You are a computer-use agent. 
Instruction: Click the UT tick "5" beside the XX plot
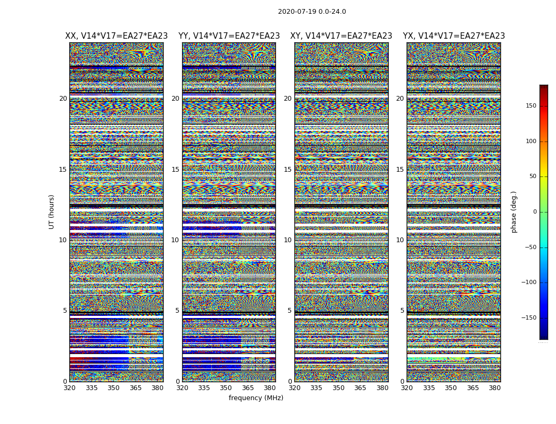coord(65,311)
